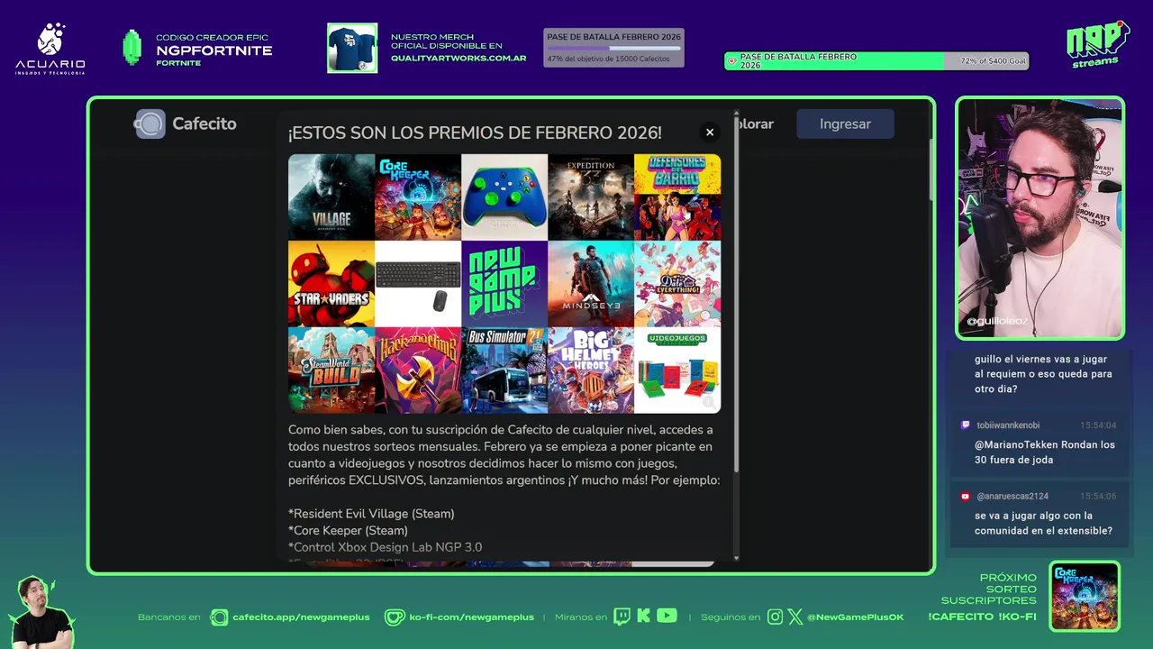The width and height of the screenshot is (1153, 649).
Task: Click the NGPFORTNITE creator code text
Action: click(x=214, y=50)
